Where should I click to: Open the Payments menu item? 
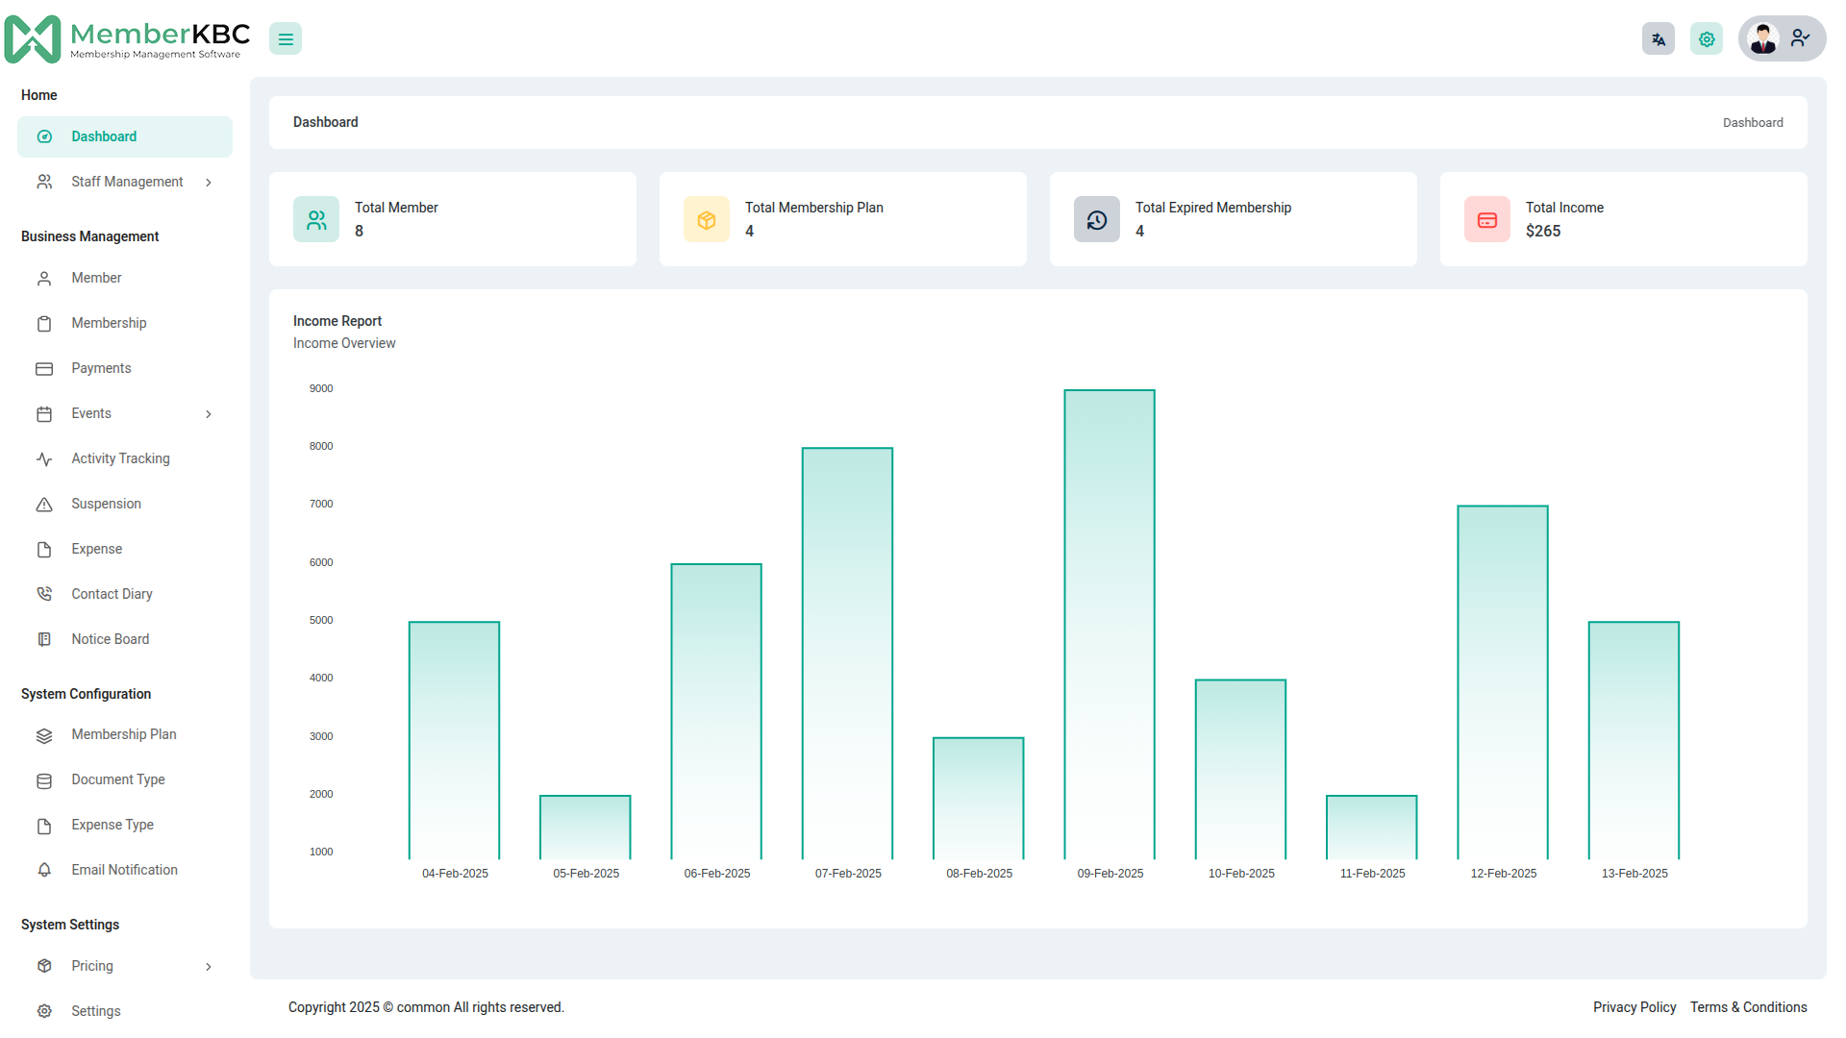pos(101,369)
